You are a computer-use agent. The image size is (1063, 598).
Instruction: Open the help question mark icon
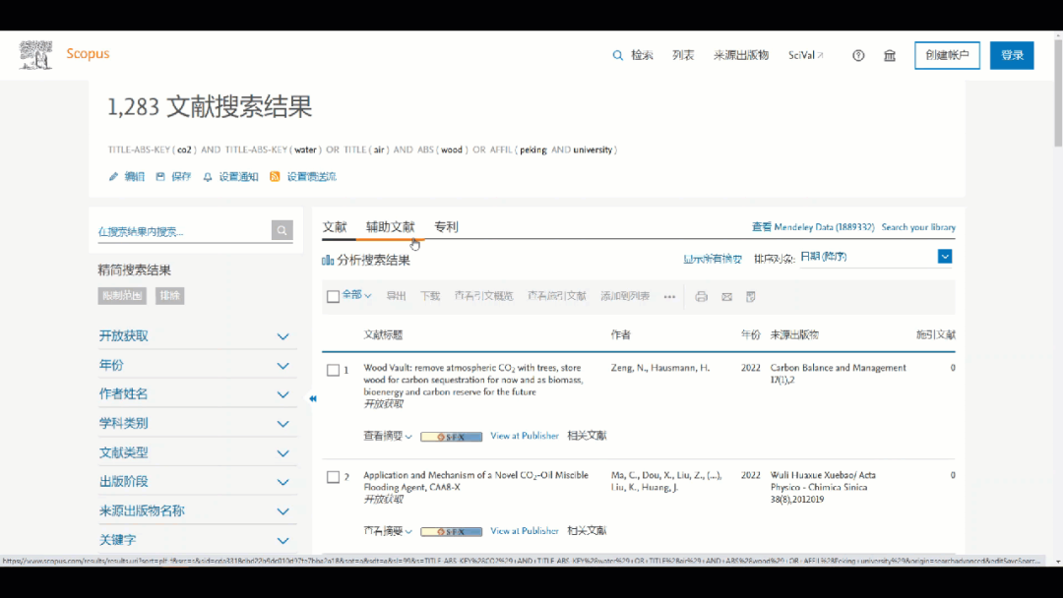(858, 55)
